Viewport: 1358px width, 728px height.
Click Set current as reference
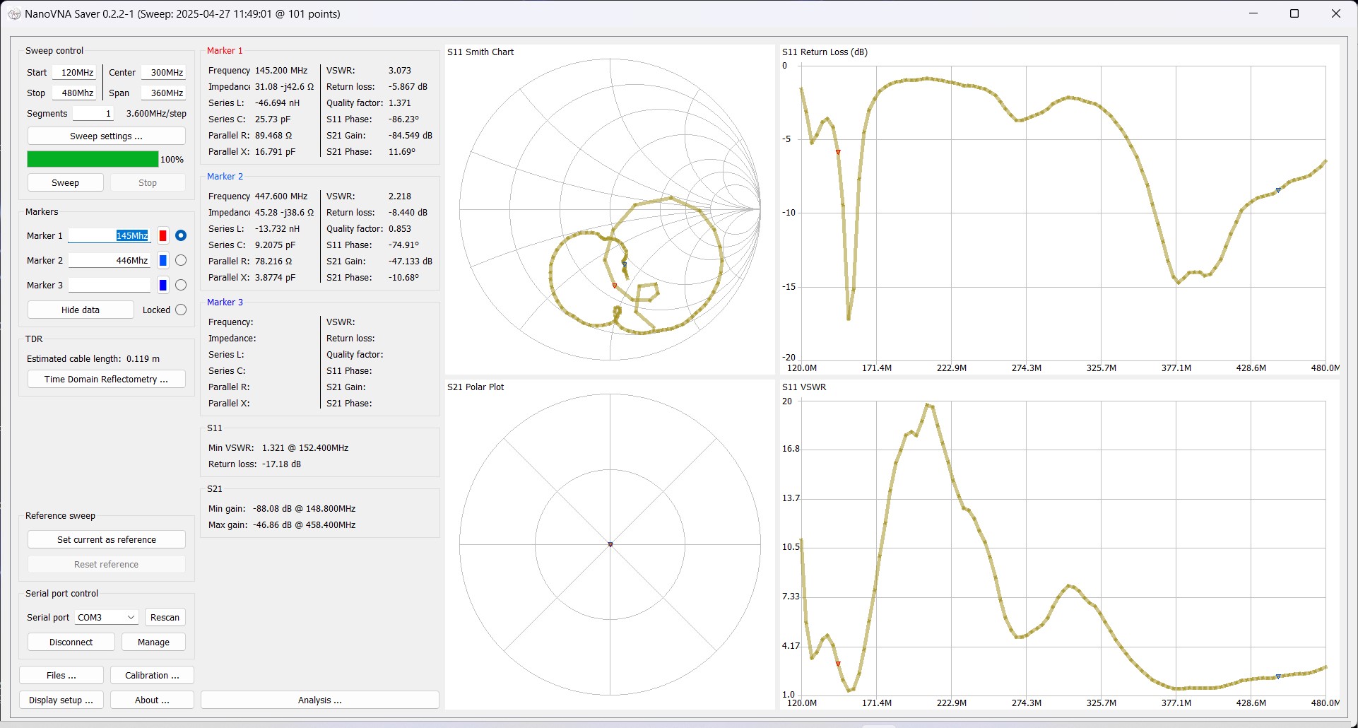tap(106, 540)
